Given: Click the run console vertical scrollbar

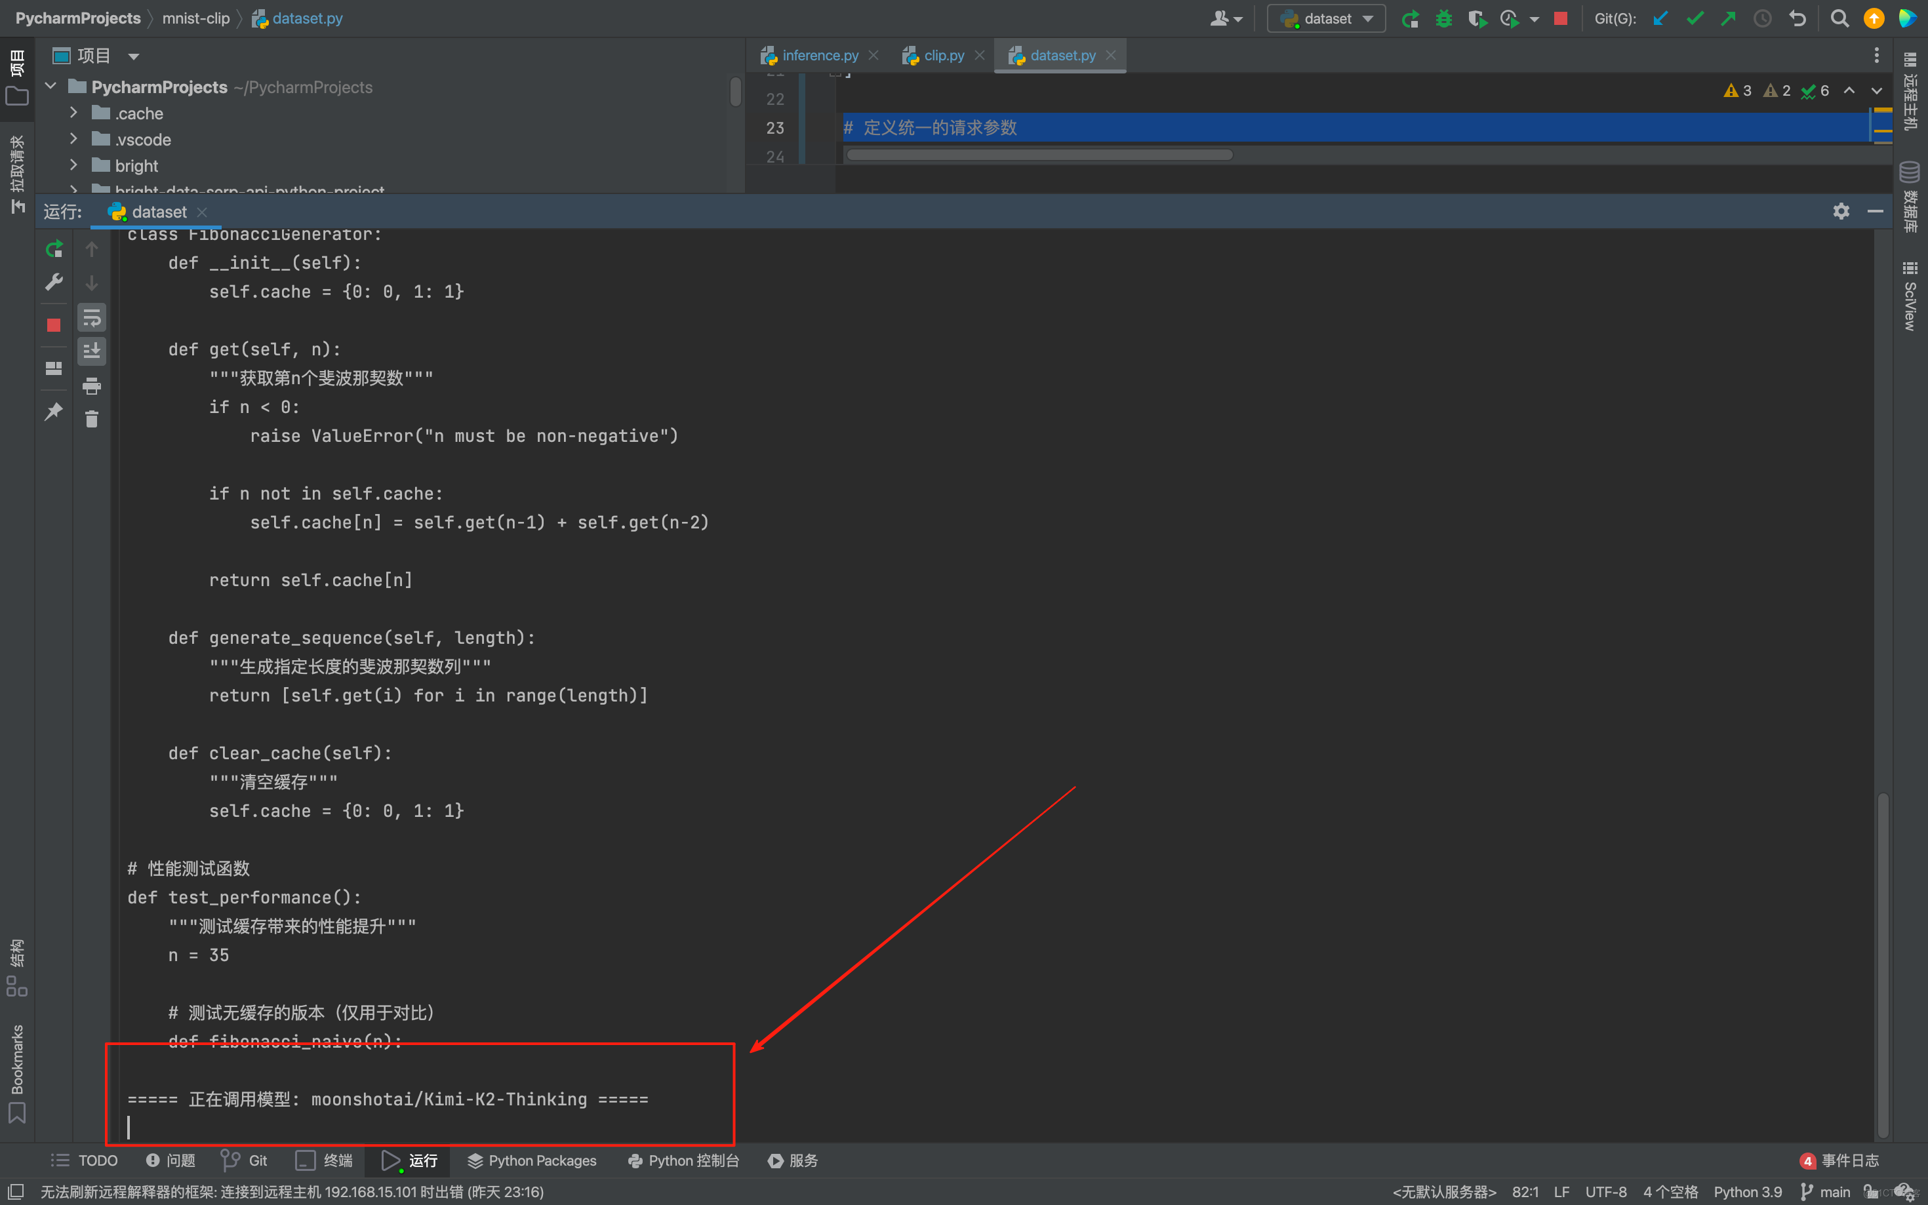Looking at the screenshot, I should click(x=1882, y=964).
